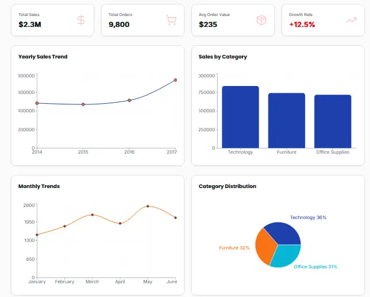Click the shopping cart icon in Total Orders
The height and width of the screenshot is (297, 370).
[171, 20]
